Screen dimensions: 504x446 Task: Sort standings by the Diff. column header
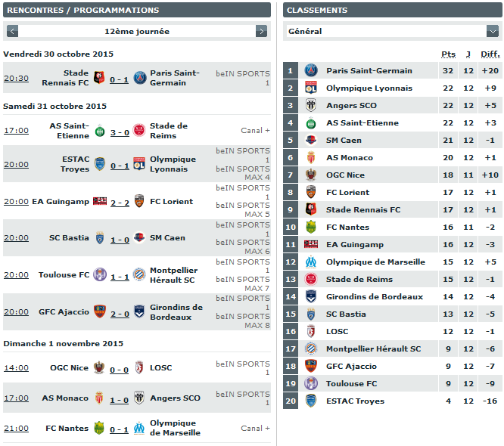[x=490, y=54]
